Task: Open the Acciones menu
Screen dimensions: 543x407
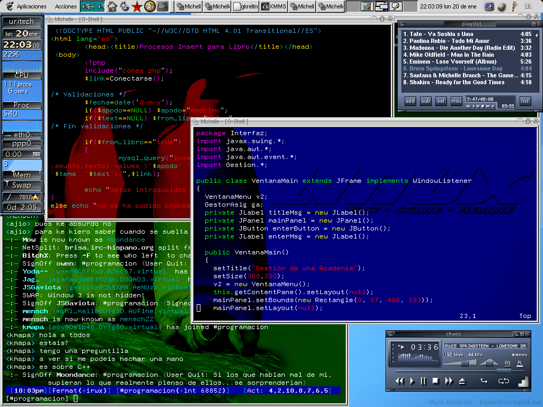Action: click(x=65, y=6)
